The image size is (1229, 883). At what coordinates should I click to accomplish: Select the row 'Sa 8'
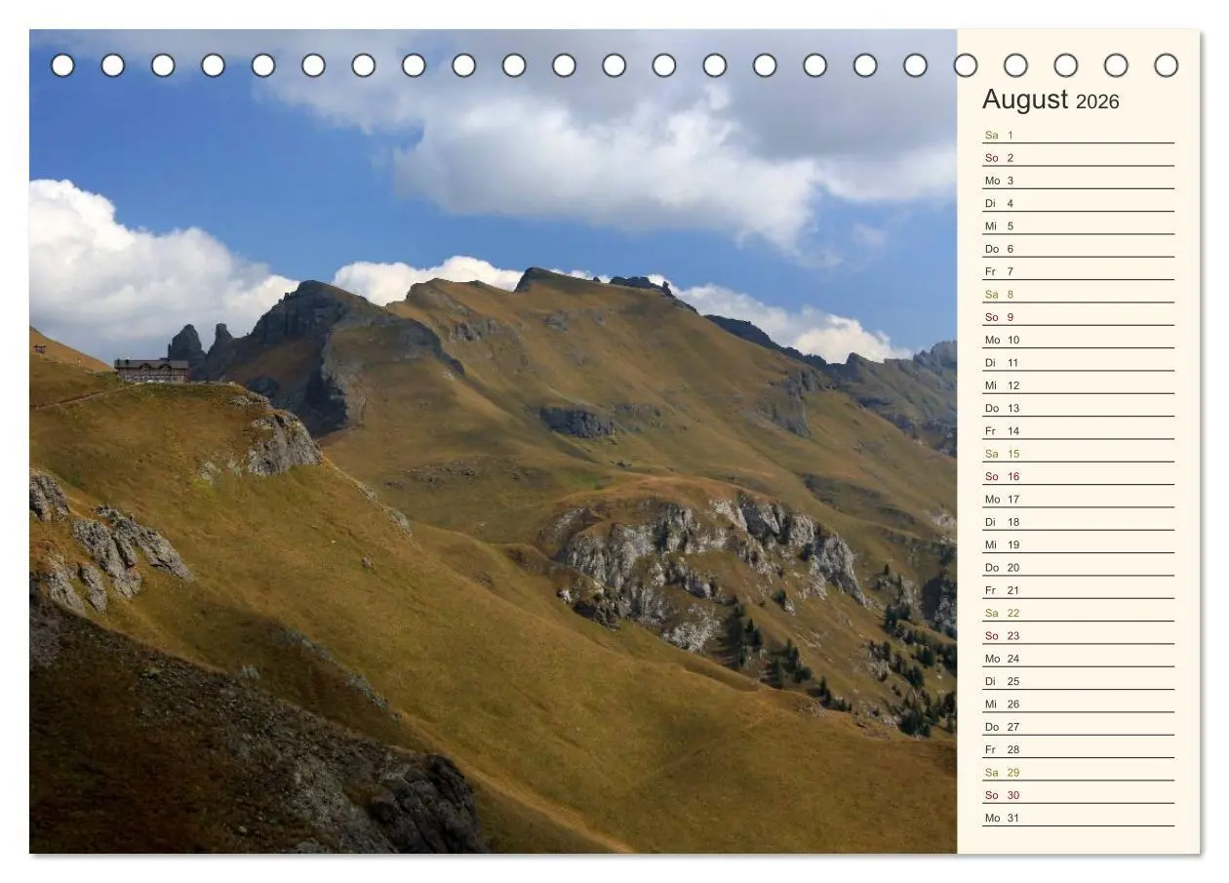click(1078, 294)
